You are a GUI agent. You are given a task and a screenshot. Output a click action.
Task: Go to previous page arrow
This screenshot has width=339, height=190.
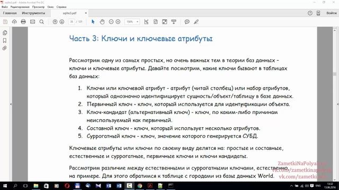tap(55, 22)
